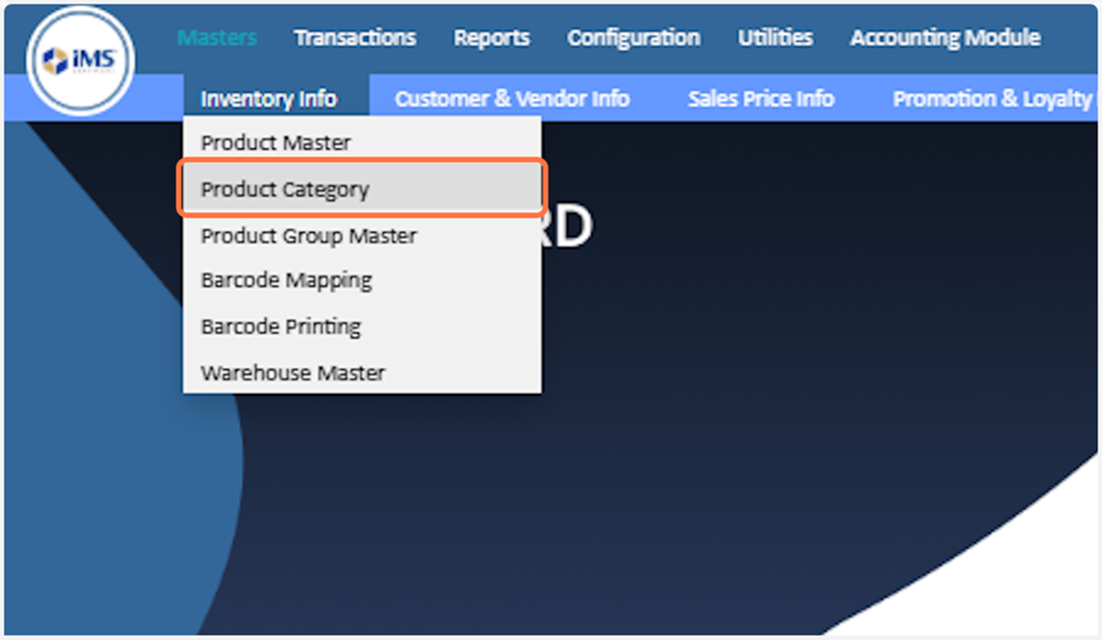
Task: Open the Transactions menu
Action: click(355, 38)
